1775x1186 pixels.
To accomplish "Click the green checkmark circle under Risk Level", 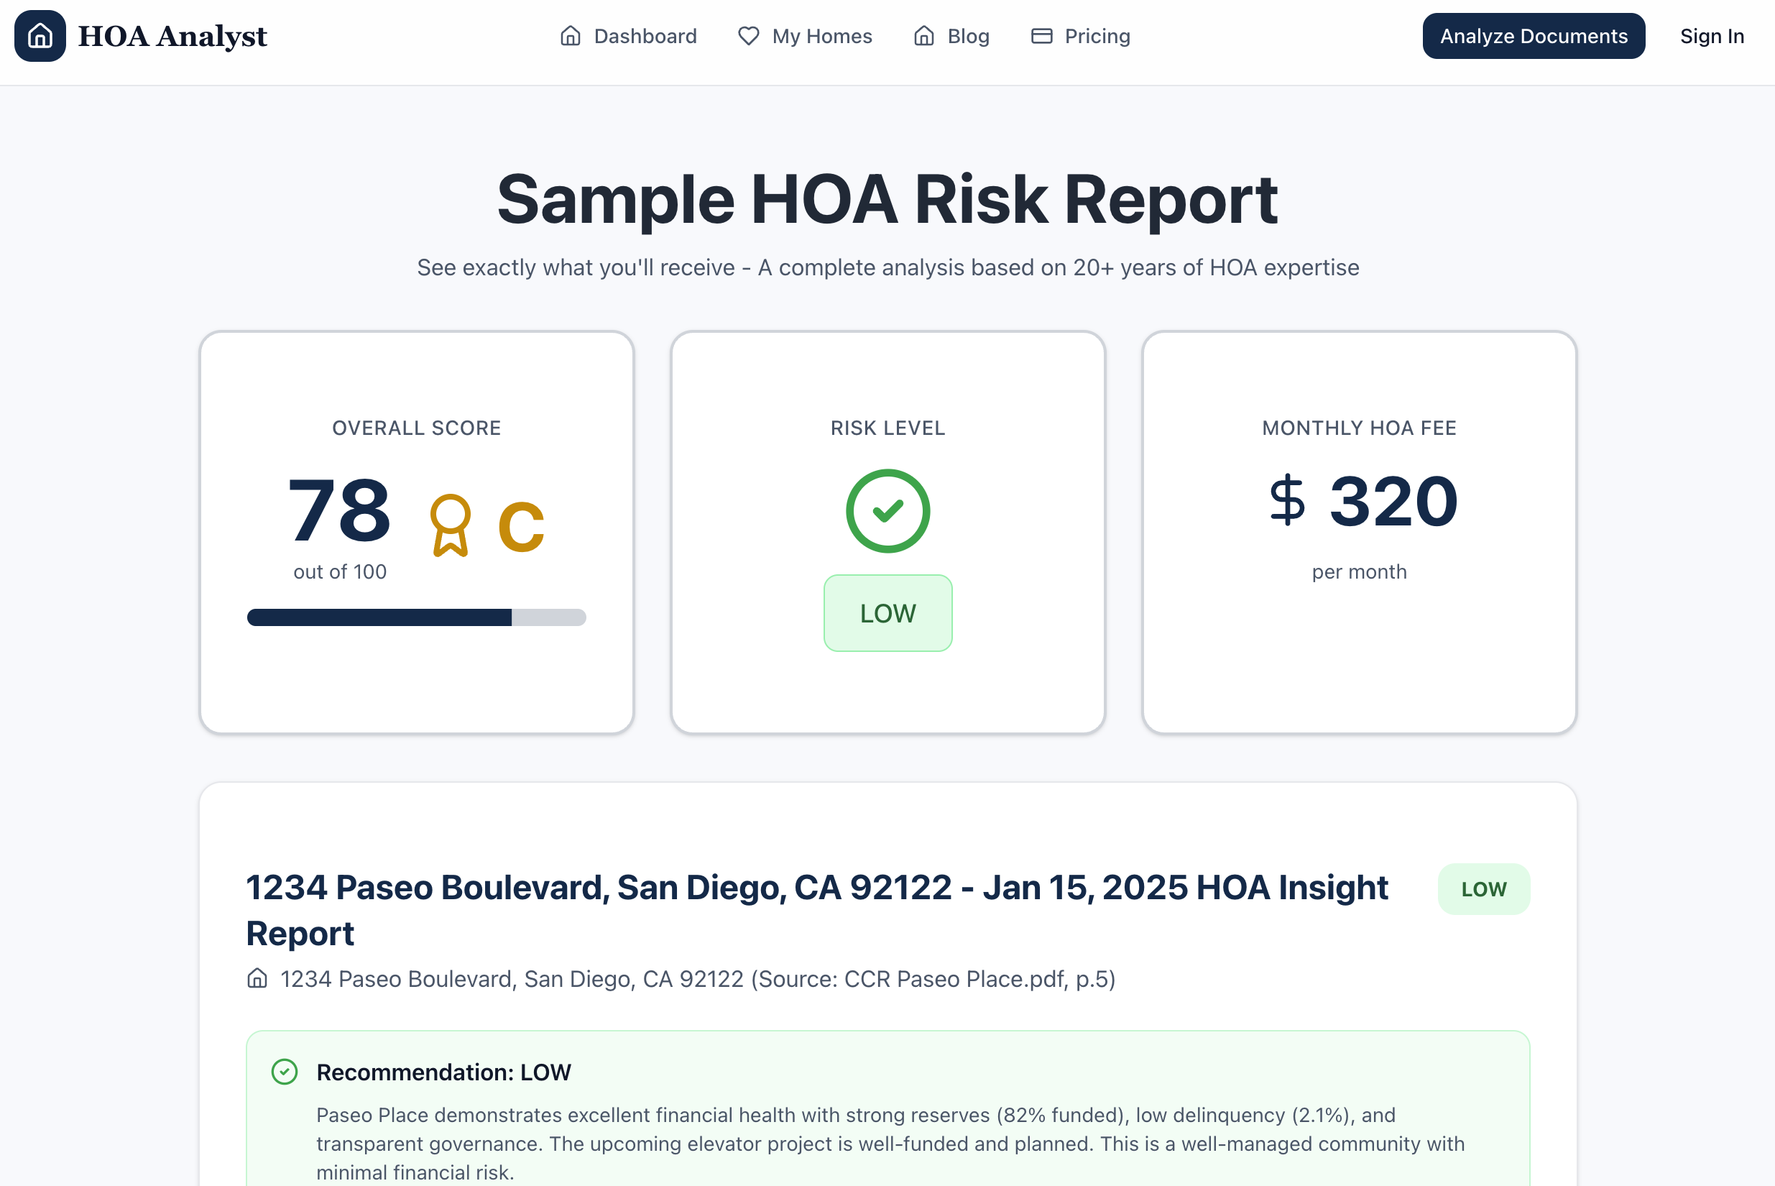I will [x=888, y=510].
